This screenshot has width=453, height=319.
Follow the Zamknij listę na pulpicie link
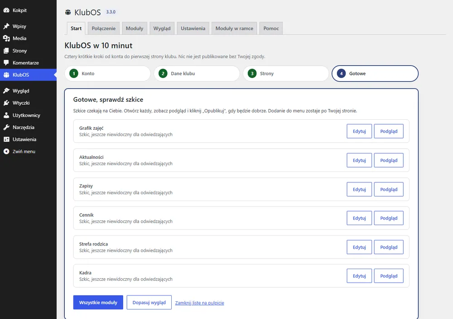pyautogui.click(x=200, y=303)
